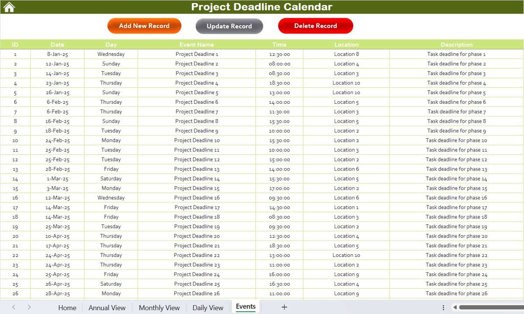Viewport: 524px width, 314px height.
Task: Select the date 23-Jan-25
Action: pyautogui.click(x=57, y=83)
